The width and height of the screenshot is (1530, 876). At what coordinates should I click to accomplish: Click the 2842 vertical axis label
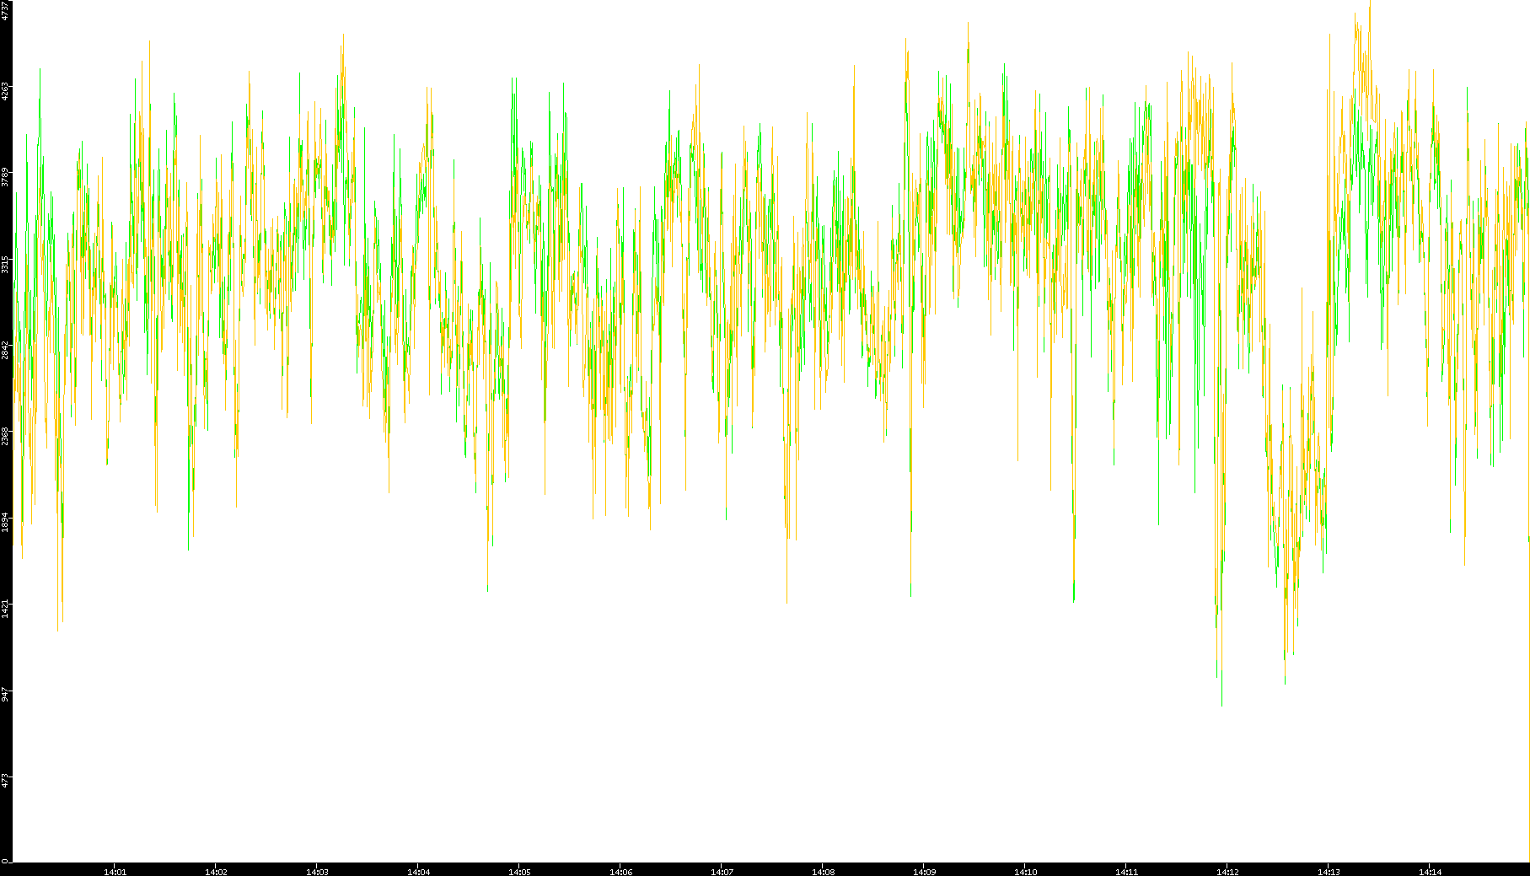pos(6,350)
